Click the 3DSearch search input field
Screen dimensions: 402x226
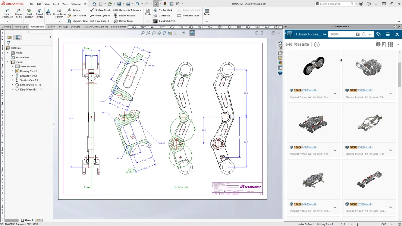(342, 34)
